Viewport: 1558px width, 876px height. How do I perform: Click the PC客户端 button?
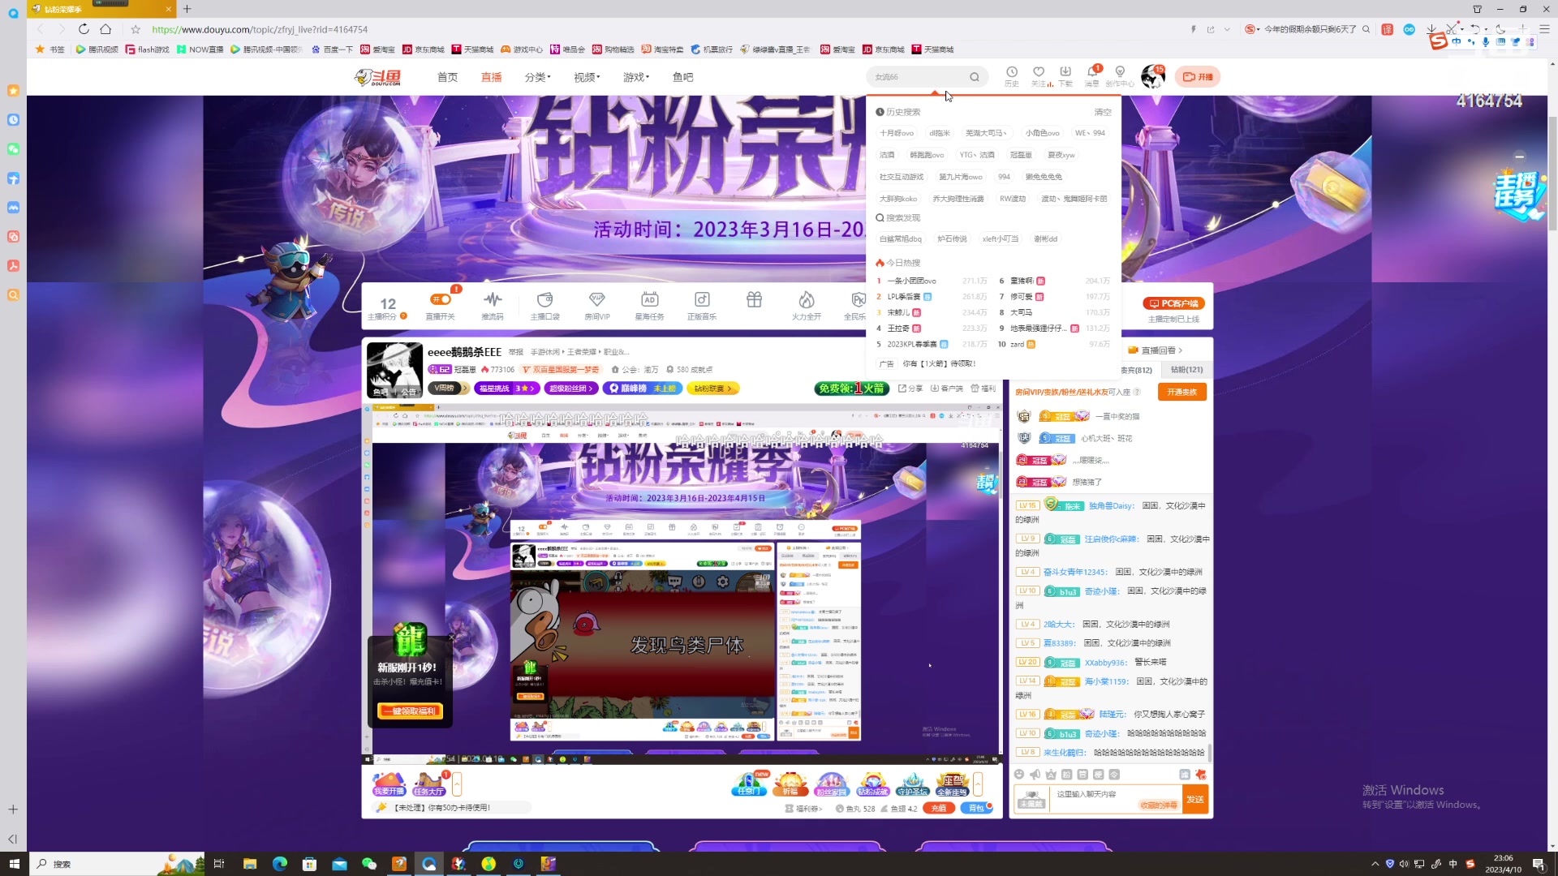[x=1173, y=303]
